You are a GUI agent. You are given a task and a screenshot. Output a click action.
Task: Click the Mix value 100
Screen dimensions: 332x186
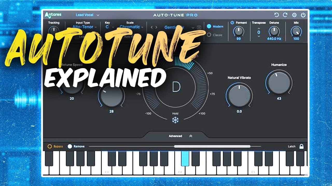(x=296, y=39)
